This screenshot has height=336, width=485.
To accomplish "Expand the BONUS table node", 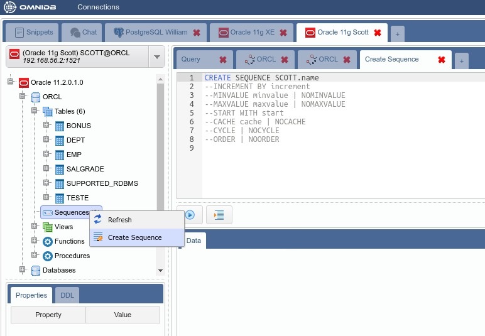I will (46, 125).
